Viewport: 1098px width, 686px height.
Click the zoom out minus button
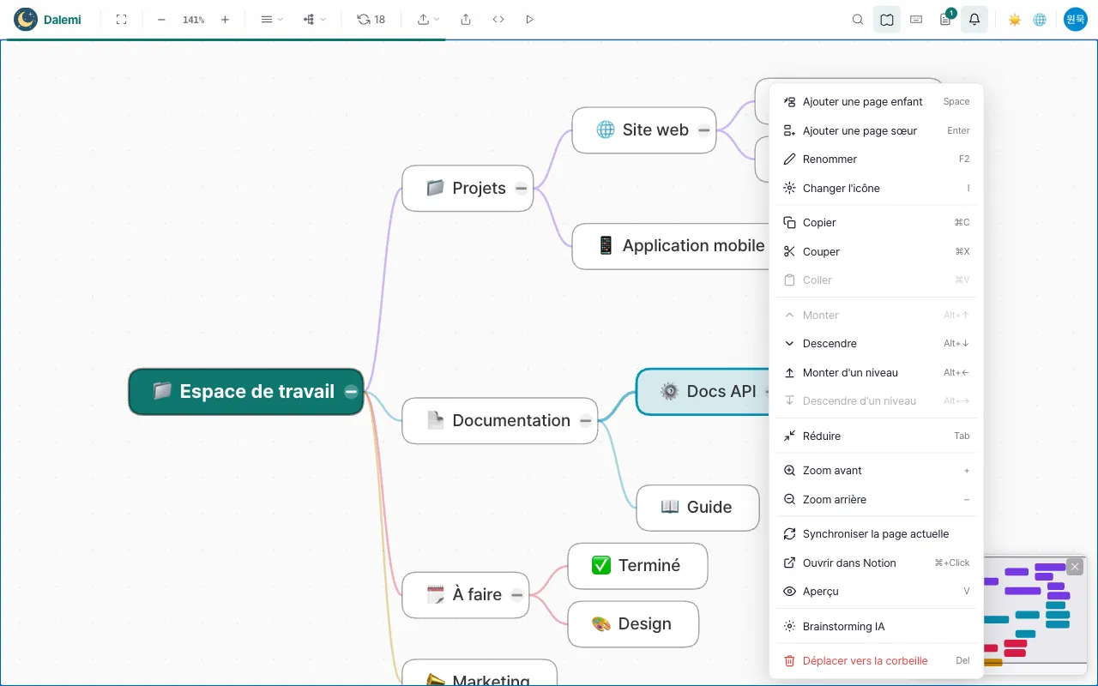[161, 20]
